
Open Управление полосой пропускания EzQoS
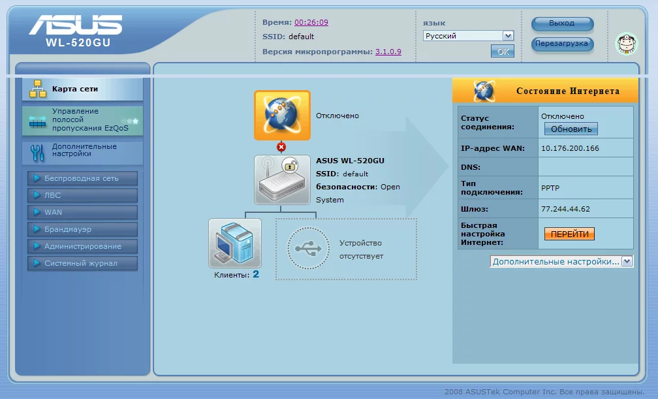pos(82,120)
